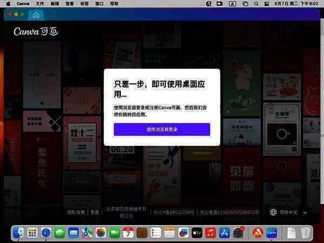Open the 标签 menu

(x=85, y=4)
